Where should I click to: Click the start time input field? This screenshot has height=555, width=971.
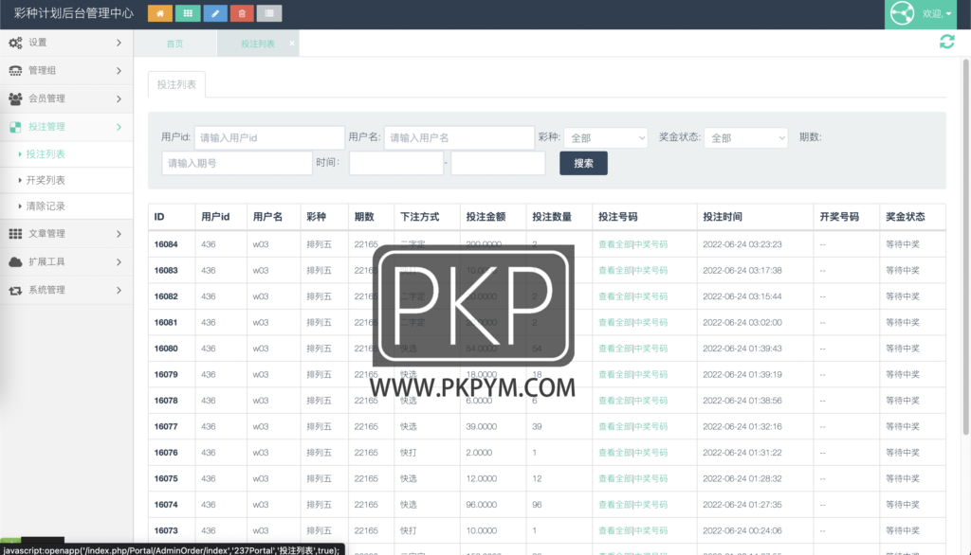coord(396,163)
